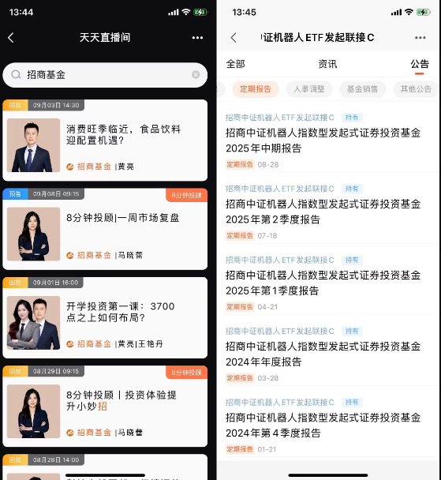
Task: Go back from the ETF fund page
Action: pos(234,38)
